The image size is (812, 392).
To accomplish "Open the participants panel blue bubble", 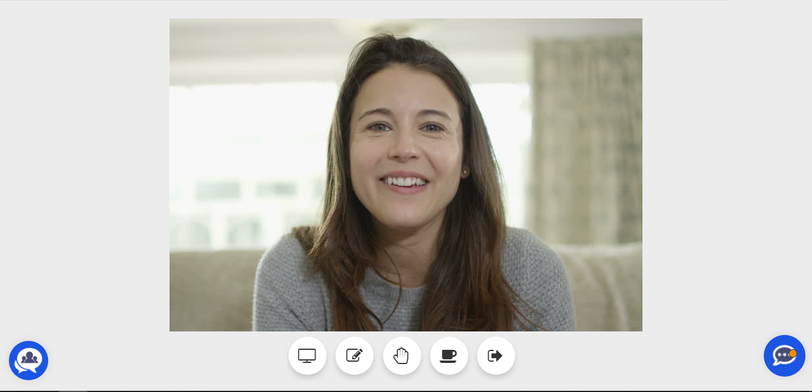I will pyautogui.click(x=29, y=360).
